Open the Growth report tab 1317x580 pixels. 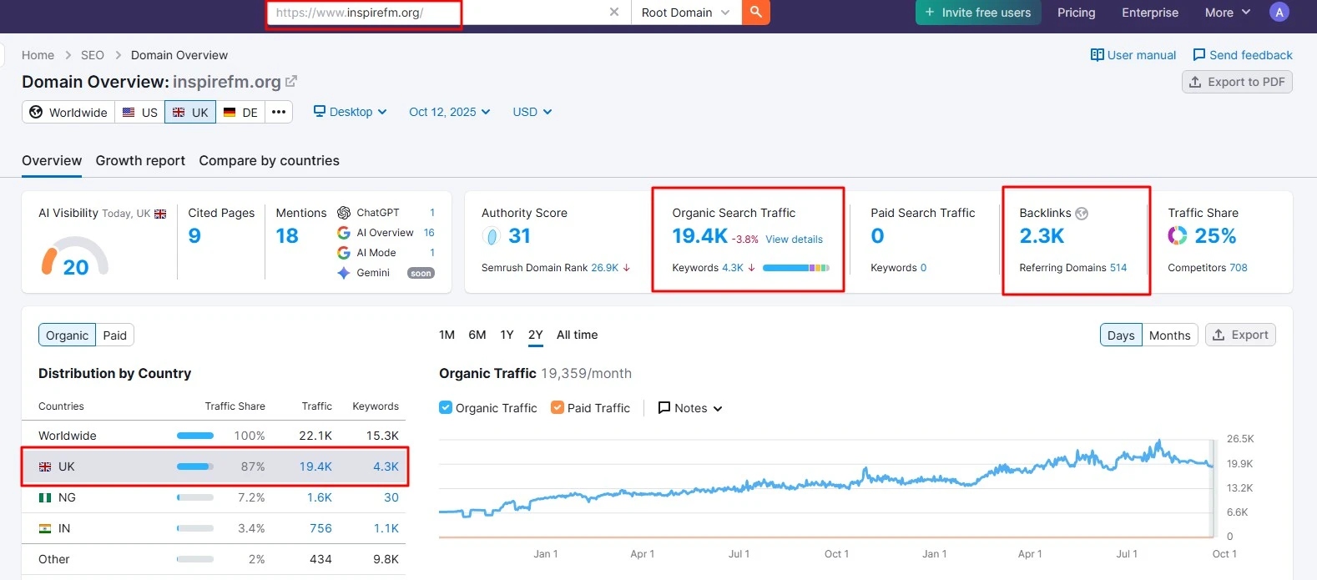click(x=140, y=161)
